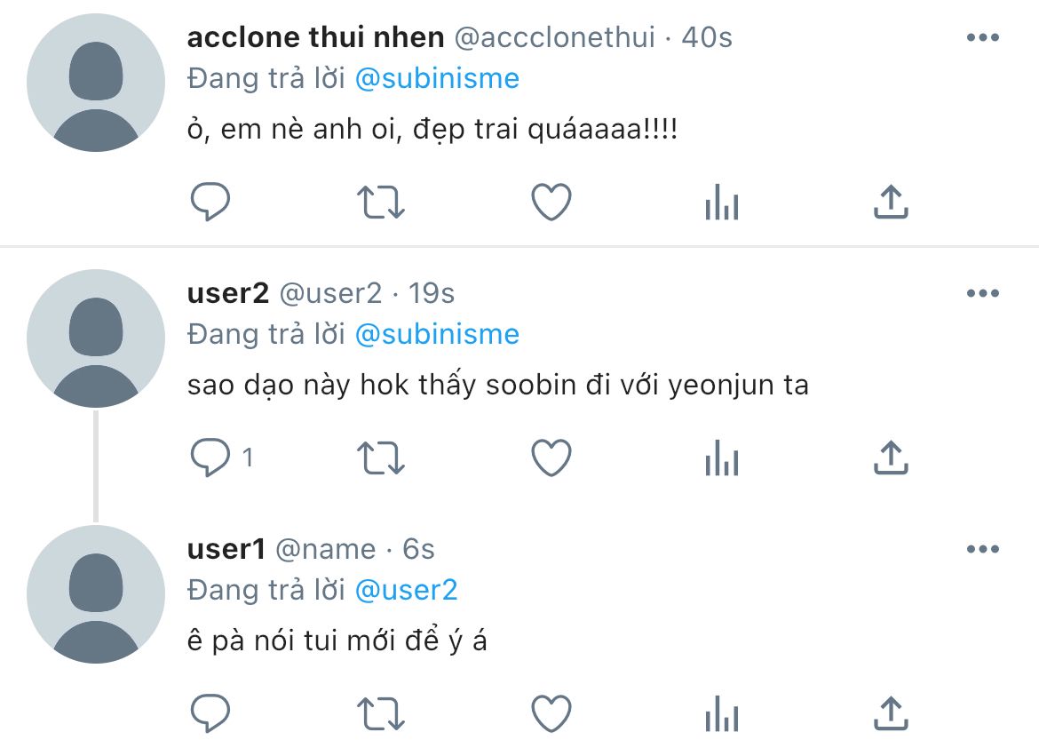Open user1's profile avatar
This screenshot has width=1039, height=756.
(x=96, y=594)
